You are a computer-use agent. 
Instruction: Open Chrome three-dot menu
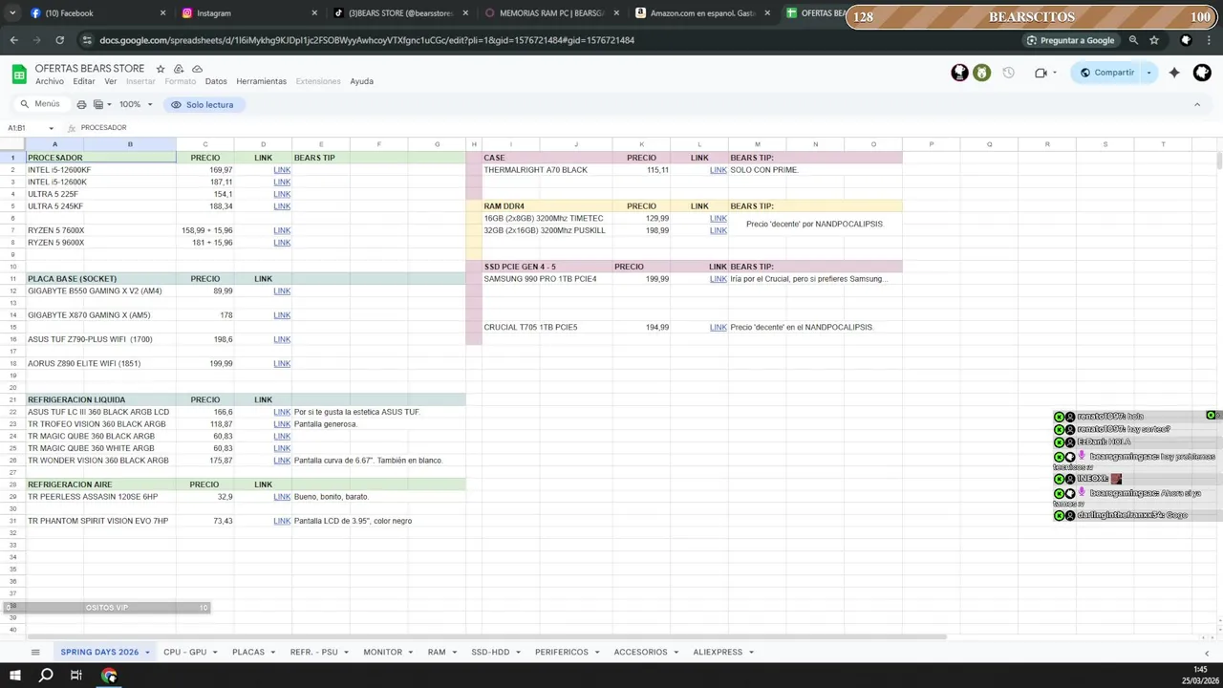(x=1211, y=40)
